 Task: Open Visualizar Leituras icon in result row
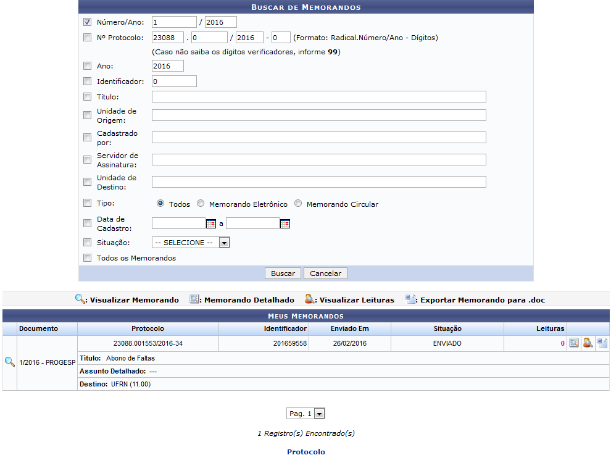[x=588, y=343]
